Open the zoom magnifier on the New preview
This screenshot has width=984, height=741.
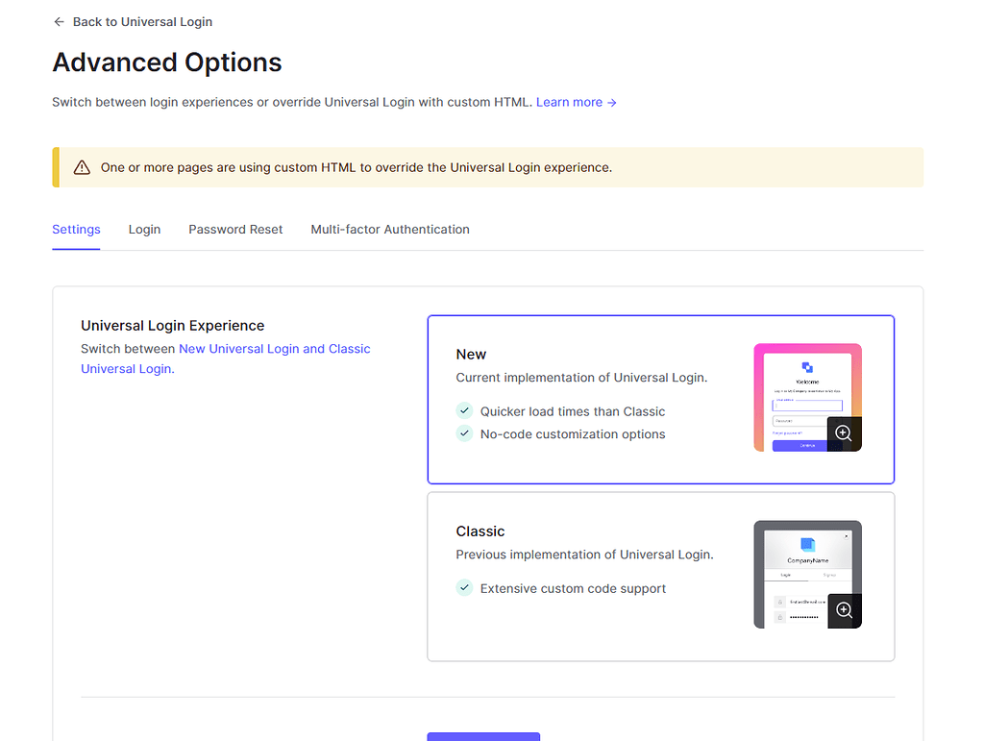tap(844, 432)
